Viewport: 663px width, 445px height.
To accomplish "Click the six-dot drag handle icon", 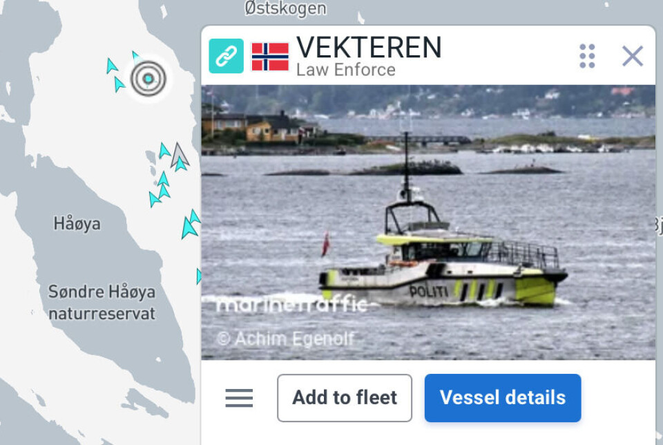I will (x=587, y=56).
